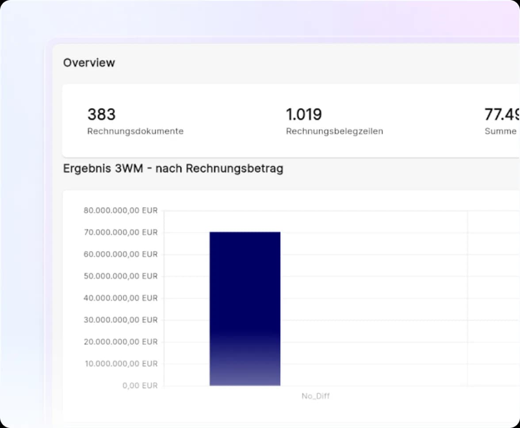This screenshot has width=520, height=428.
Task: Click the 50.000.000,00 EUR axis label
Action: point(120,276)
